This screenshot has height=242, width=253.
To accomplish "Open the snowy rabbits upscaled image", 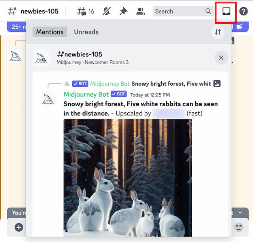I will click(x=128, y=178).
